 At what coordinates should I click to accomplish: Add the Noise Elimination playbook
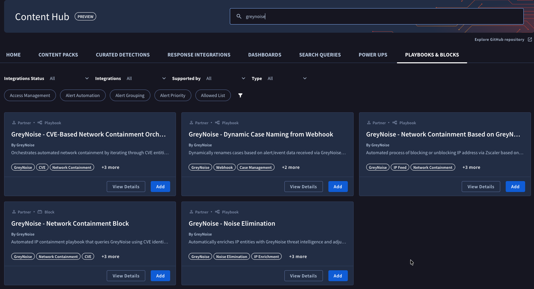pyautogui.click(x=338, y=276)
